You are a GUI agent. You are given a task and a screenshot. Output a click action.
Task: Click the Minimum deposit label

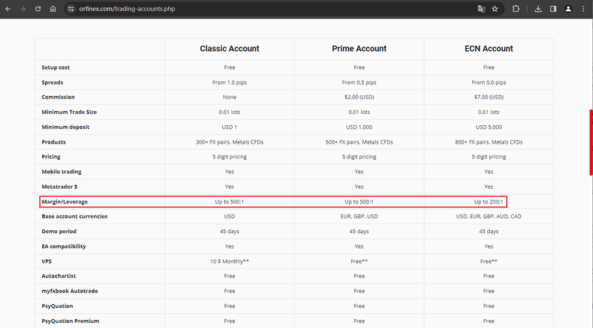tap(65, 127)
